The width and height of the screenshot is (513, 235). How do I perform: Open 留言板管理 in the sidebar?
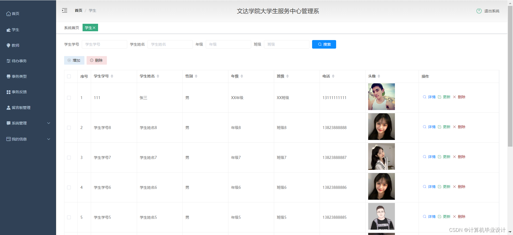pos(28,108)
